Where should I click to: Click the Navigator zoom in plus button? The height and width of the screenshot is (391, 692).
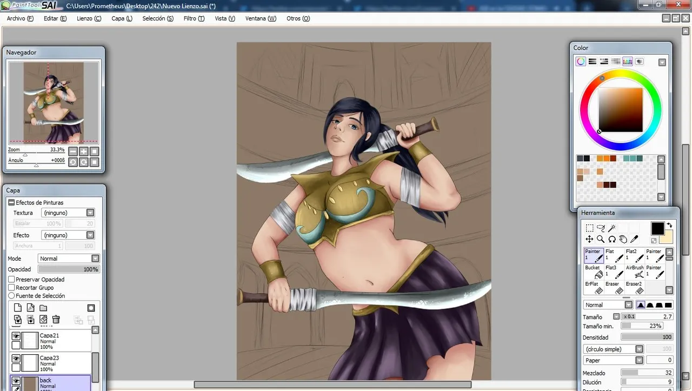tap(84, 151)
